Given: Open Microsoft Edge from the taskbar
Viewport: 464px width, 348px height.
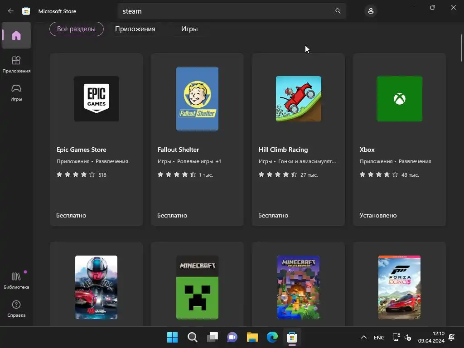Looking at the screenshot, I should click(x=272, y=337).
